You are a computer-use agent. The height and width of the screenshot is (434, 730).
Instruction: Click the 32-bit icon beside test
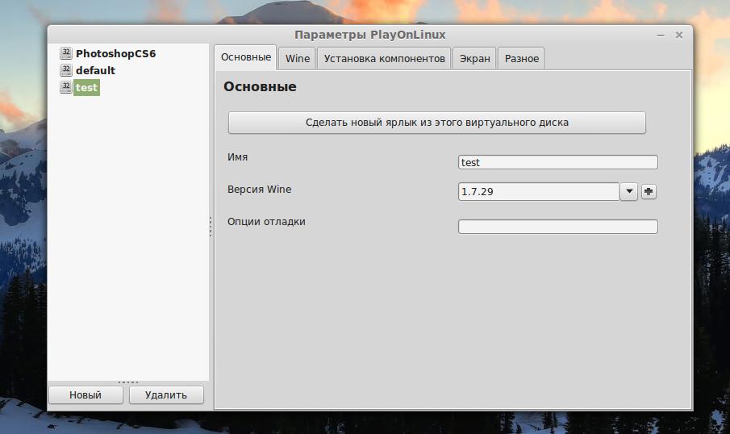[66, 87]
